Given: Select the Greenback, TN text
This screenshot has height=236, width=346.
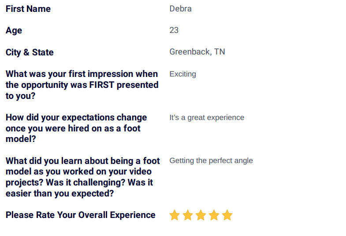Looking at the screenshot, I should tap(197, 52).
